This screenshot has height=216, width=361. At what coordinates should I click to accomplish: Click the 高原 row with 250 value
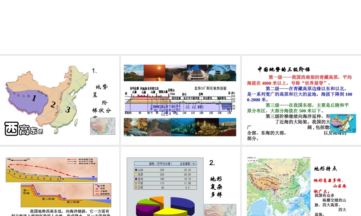pyautogui.click(x=165, y=175)
